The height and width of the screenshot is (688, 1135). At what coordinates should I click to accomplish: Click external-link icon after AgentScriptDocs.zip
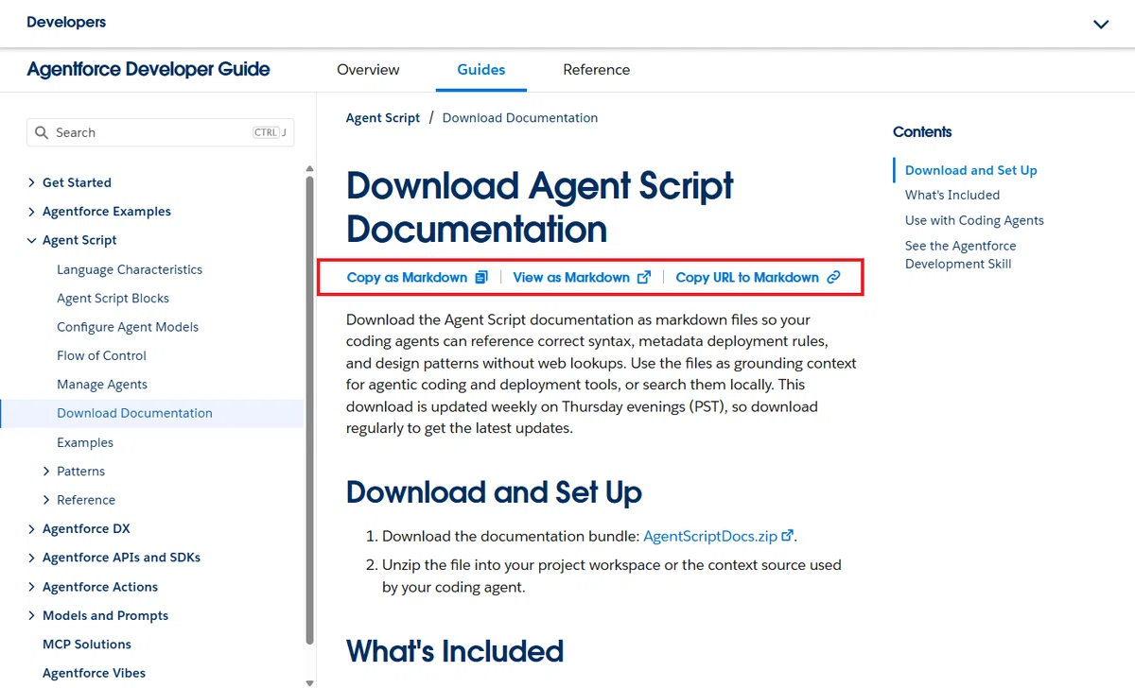[x=787, y=535]
